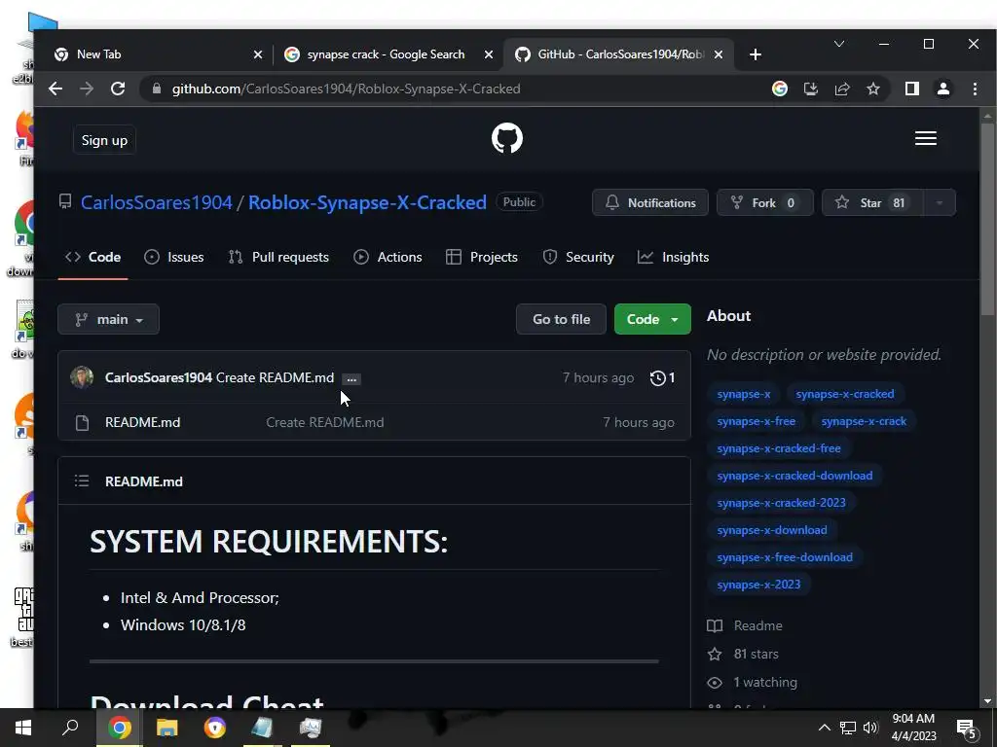
Task: Go back with the browser back arrow
Action: tap(55, 89)
